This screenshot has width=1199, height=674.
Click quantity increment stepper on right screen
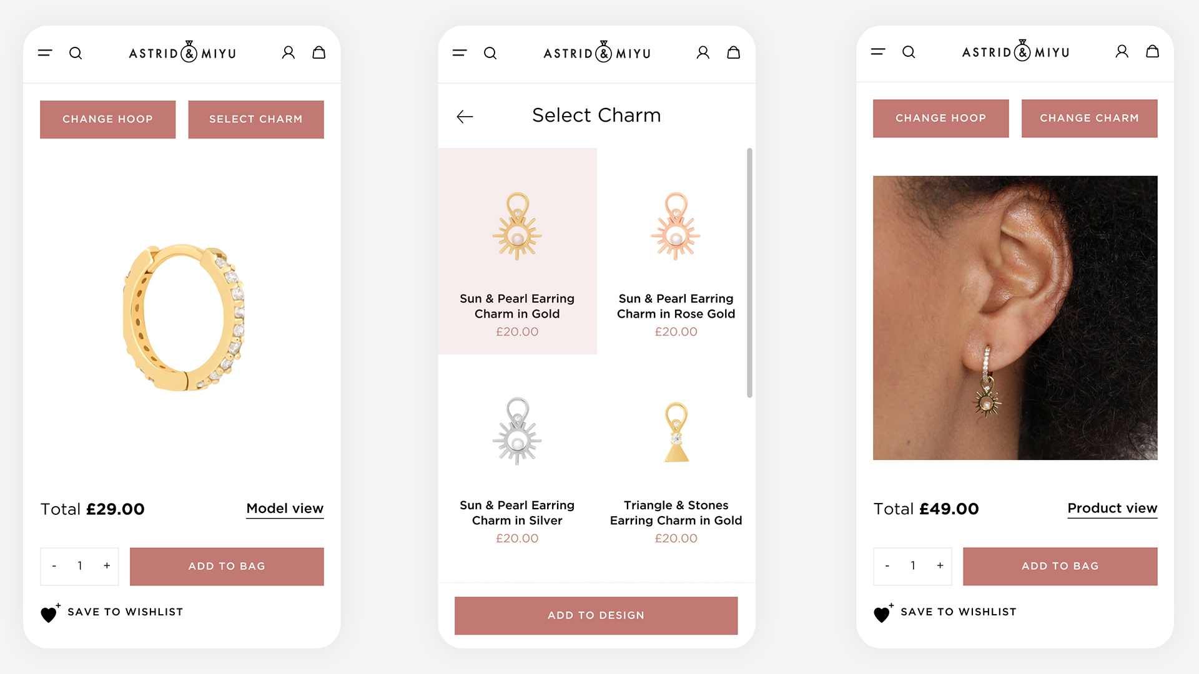click(939, 565)
